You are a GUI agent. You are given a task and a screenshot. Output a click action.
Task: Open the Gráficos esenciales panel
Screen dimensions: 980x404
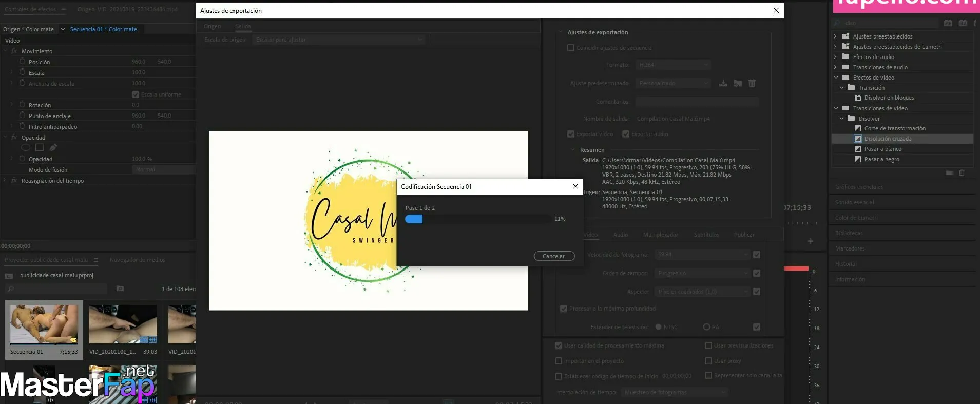[x=859, y=187]
